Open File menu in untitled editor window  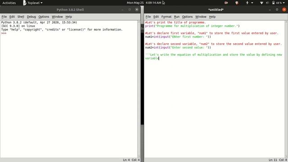tap(148, 17)
